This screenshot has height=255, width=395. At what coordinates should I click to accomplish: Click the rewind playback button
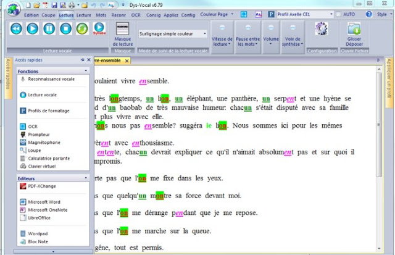tap(16, 28)
